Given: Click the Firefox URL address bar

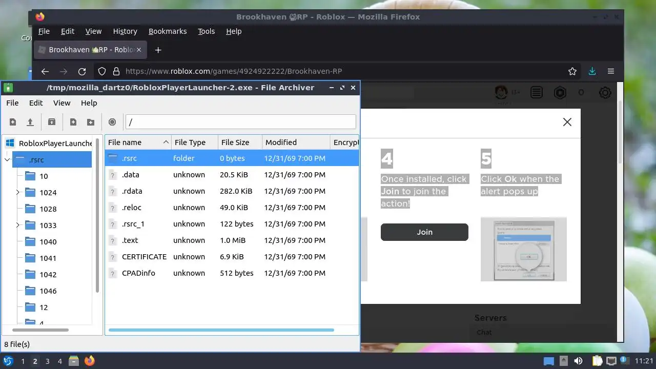Looking at the screenshot, I should tap(338, 71).
